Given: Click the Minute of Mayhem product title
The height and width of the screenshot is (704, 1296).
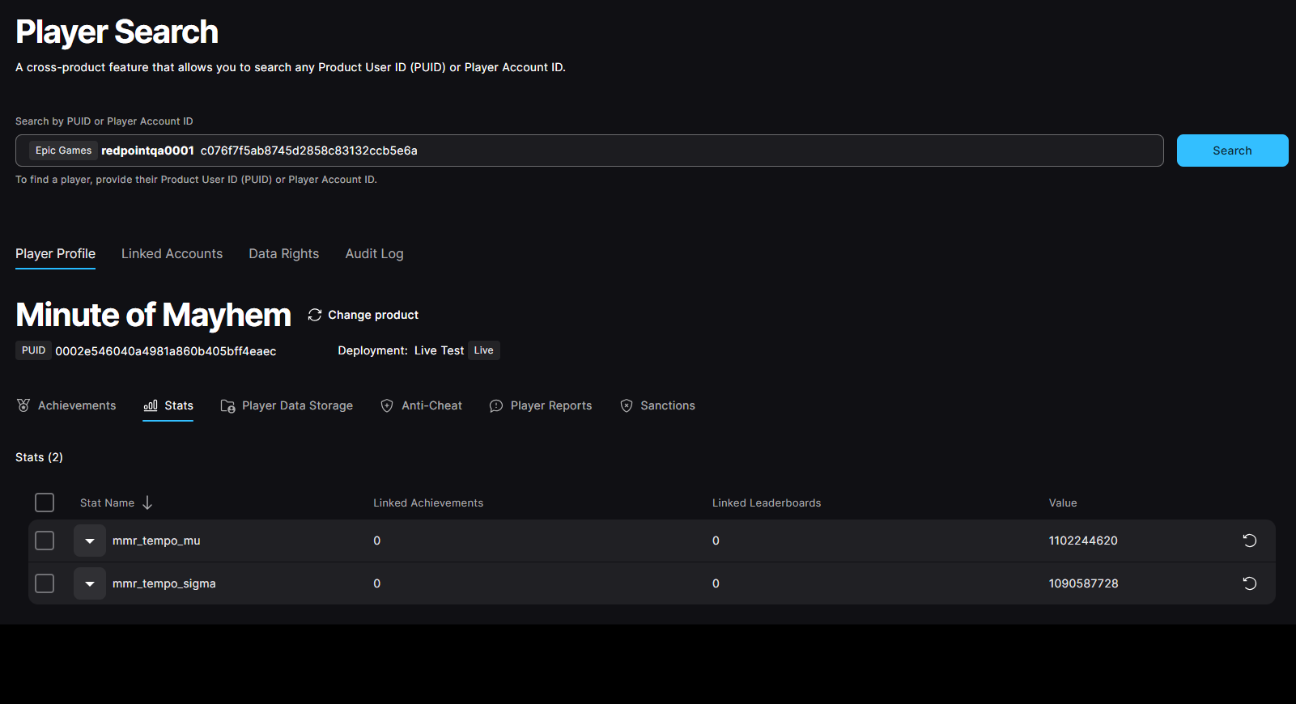Looking at the screenshot, I should point(153,315).
